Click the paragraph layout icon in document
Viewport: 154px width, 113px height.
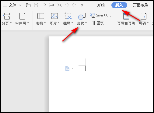[x=67, y=68]
